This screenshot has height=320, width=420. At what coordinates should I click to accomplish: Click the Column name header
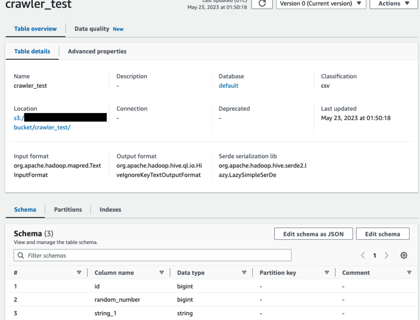tap(114, 273)
